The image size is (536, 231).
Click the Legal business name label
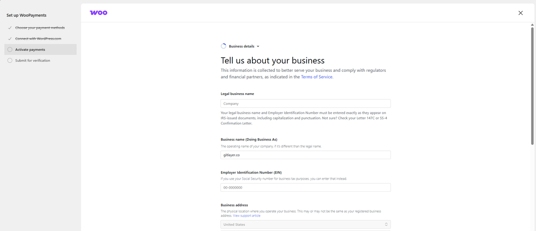coord(238,94)
